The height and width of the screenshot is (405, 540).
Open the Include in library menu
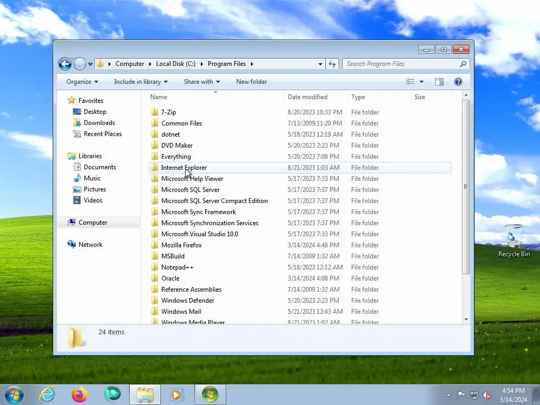coord(141,82)
